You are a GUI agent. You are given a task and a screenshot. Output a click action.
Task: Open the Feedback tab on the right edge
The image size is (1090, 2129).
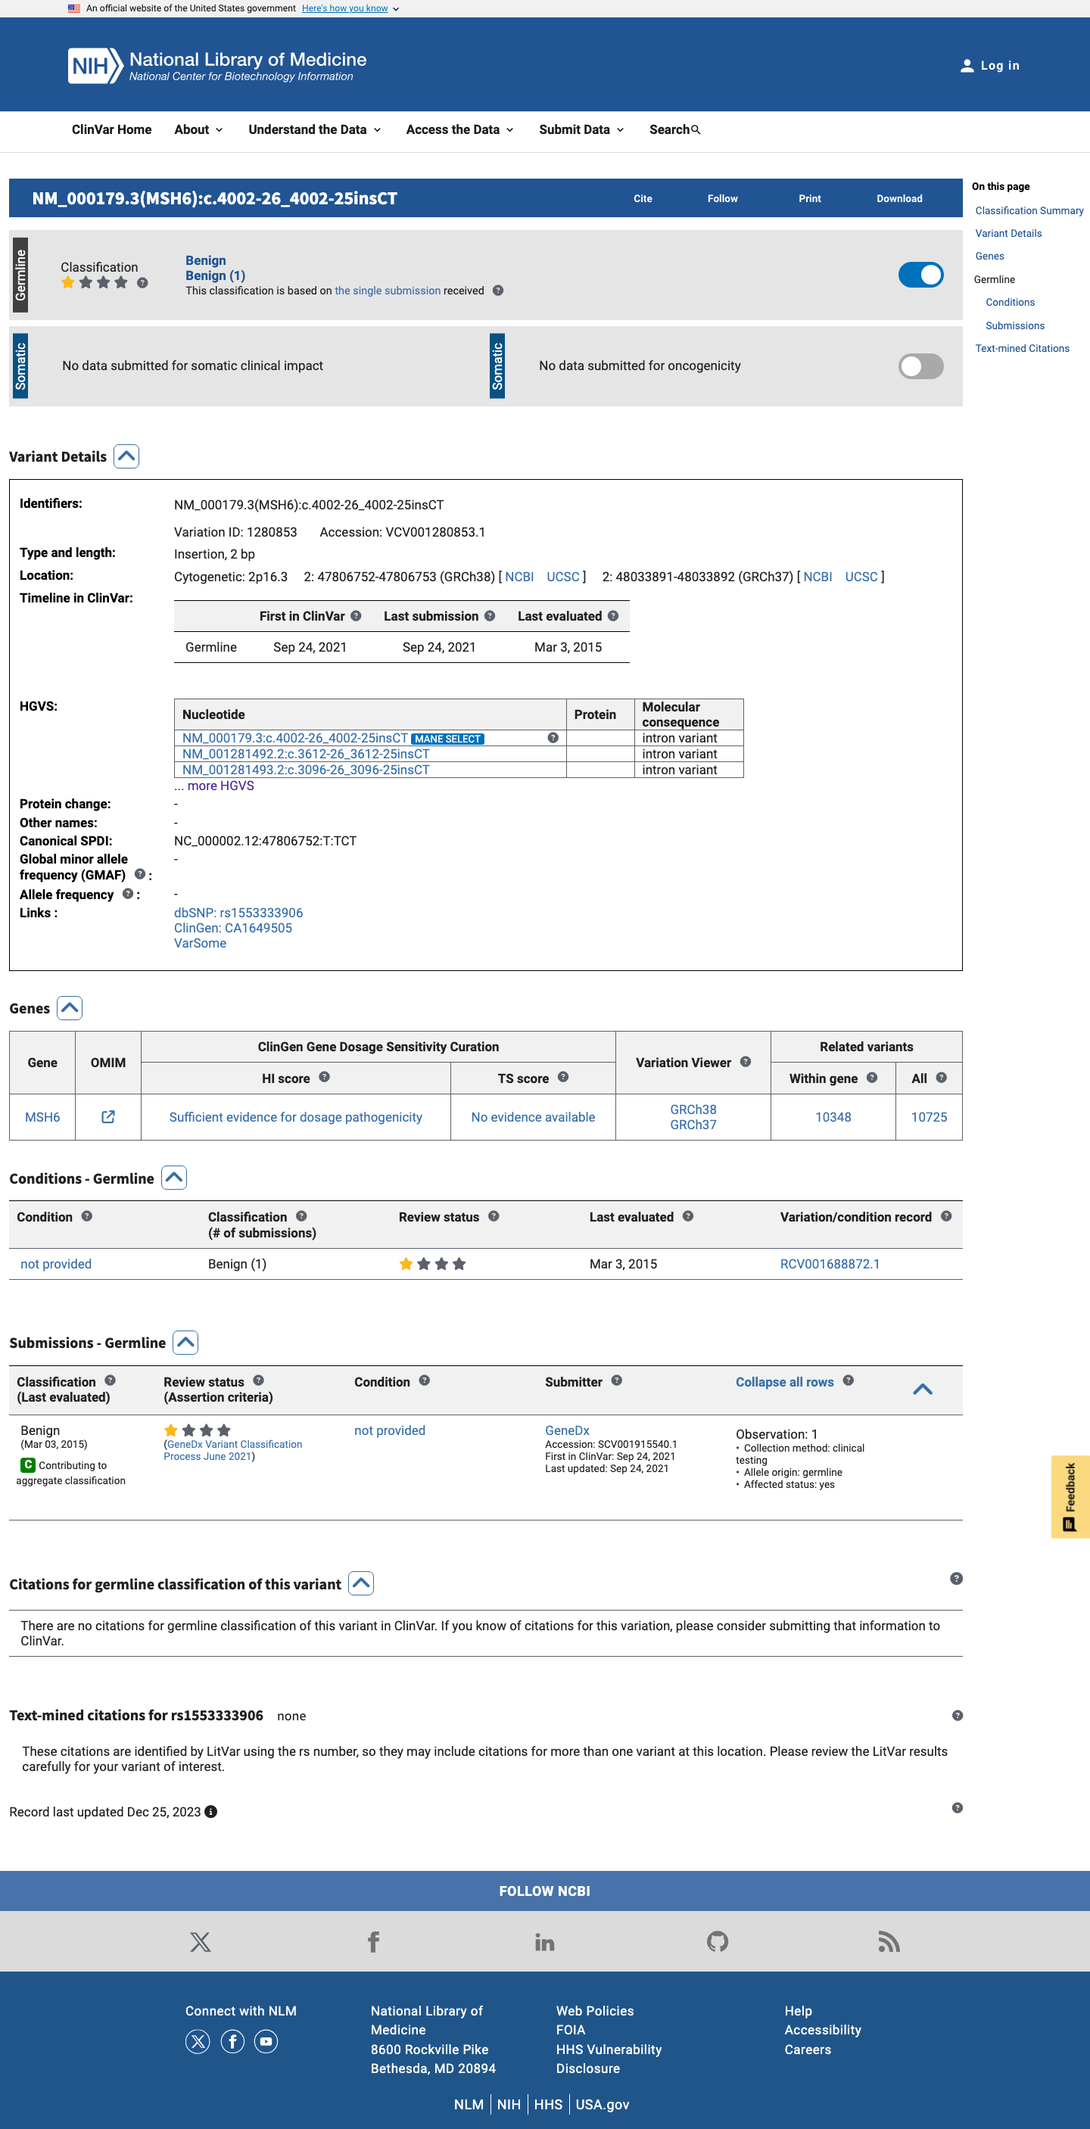pyautogui.click(x=1070, y=1497)
